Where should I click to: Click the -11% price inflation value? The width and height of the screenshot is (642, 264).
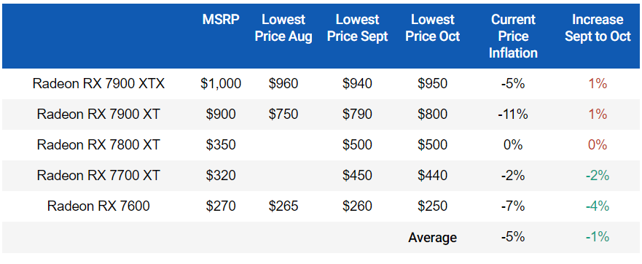coord(513,114)
